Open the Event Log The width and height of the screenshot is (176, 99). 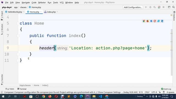(166, 89)
